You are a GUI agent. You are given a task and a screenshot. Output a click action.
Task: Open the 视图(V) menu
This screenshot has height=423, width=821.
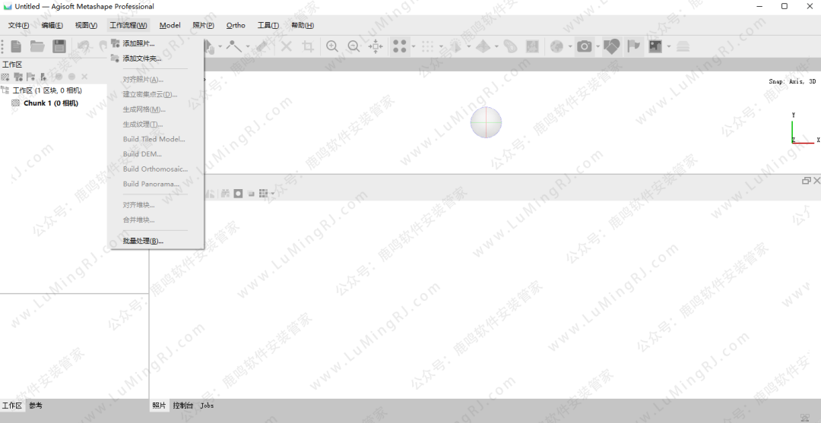(86, 26)
